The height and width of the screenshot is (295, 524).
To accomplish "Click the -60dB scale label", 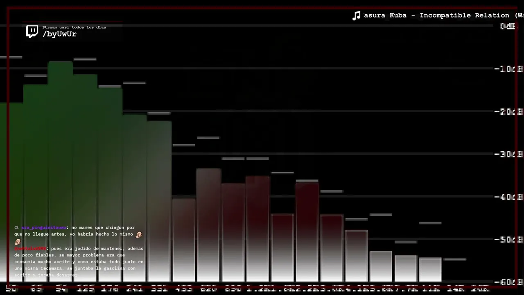I will (508, 282).
